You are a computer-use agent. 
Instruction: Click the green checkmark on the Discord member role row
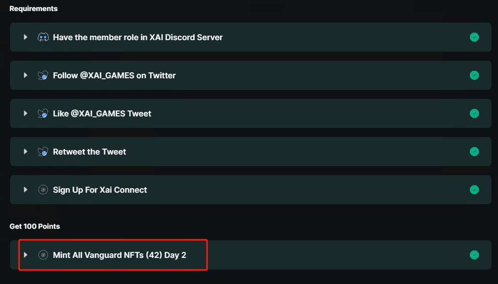474,37
